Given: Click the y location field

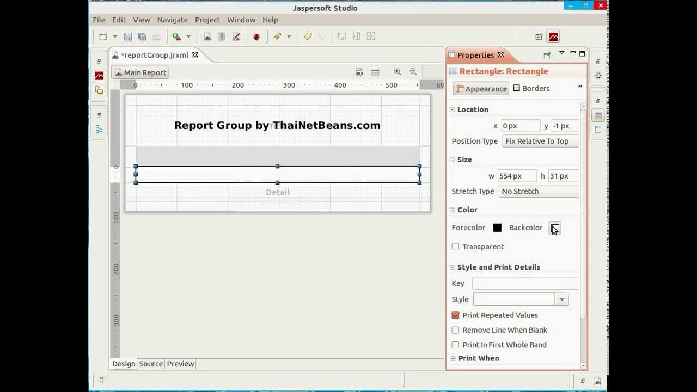Looking at the screenshot, I should [565, 126].
